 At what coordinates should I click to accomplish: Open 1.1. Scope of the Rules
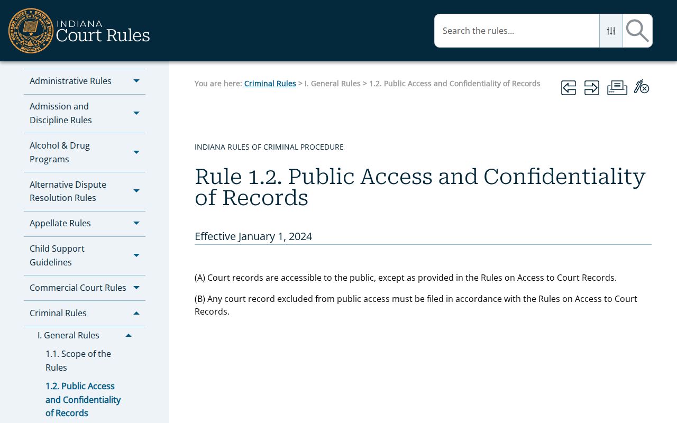pyautogui.click(x=78, y=361)
